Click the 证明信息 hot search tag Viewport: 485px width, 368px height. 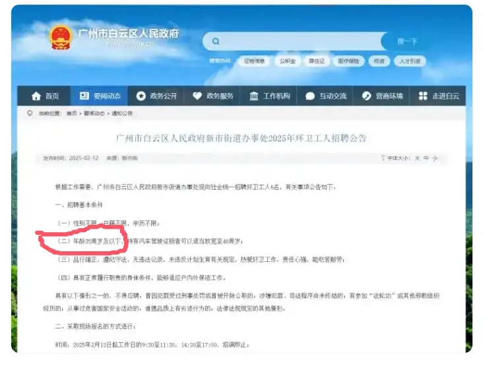coord(254,61)
